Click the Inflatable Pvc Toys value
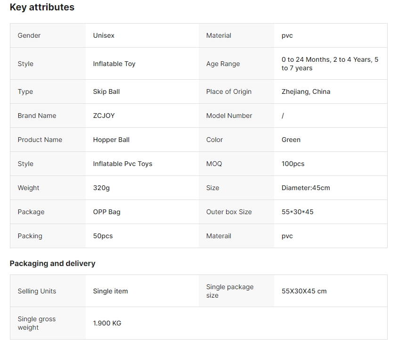This screenshot has height=350, width=398. (x=122, y=164)
